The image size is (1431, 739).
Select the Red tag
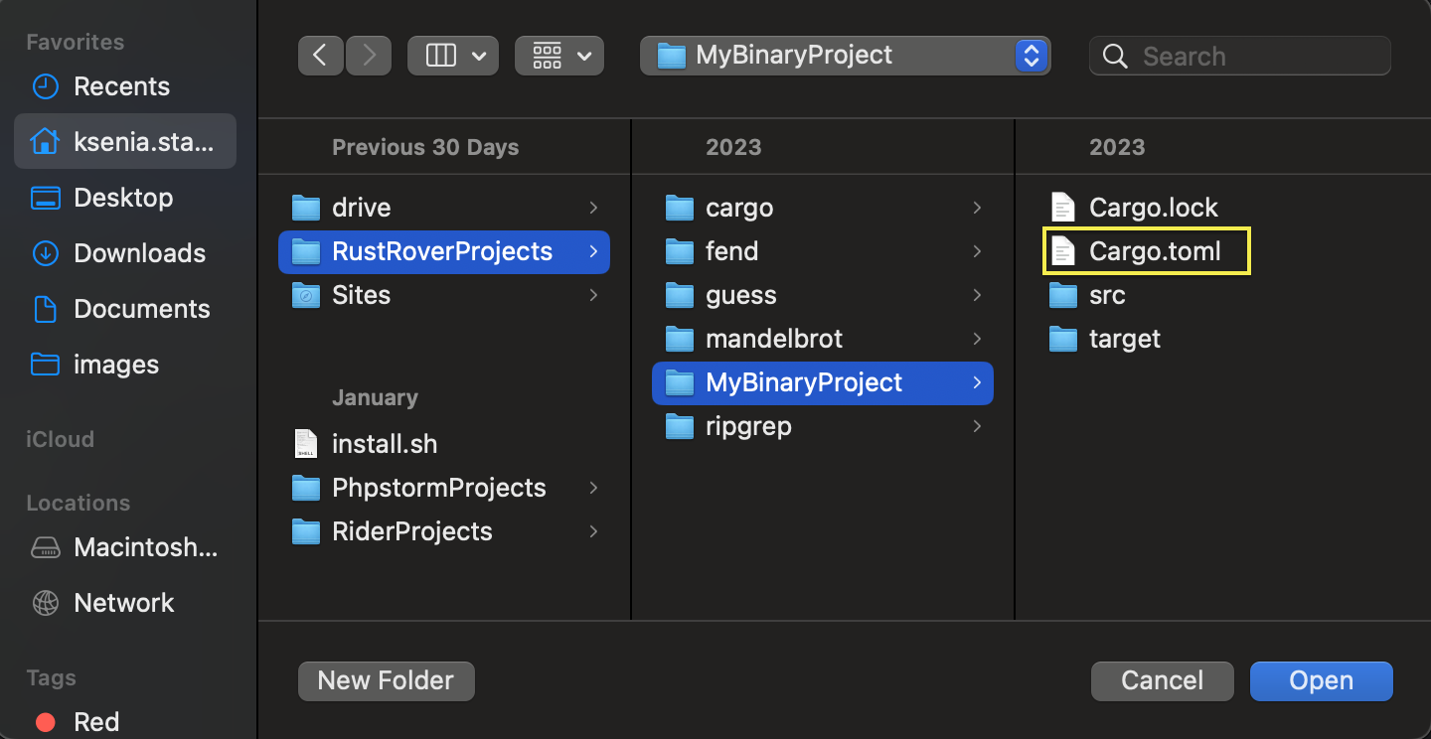pos(94,722)
